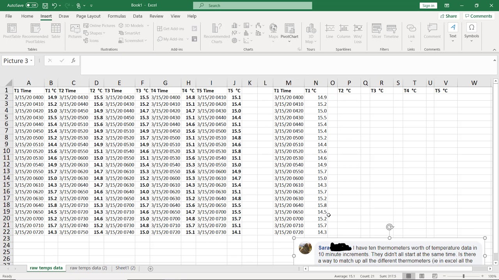The image size is (499, 280).
Task: Select the raw temps data (2) sheet tab
Action: [88, 268]
